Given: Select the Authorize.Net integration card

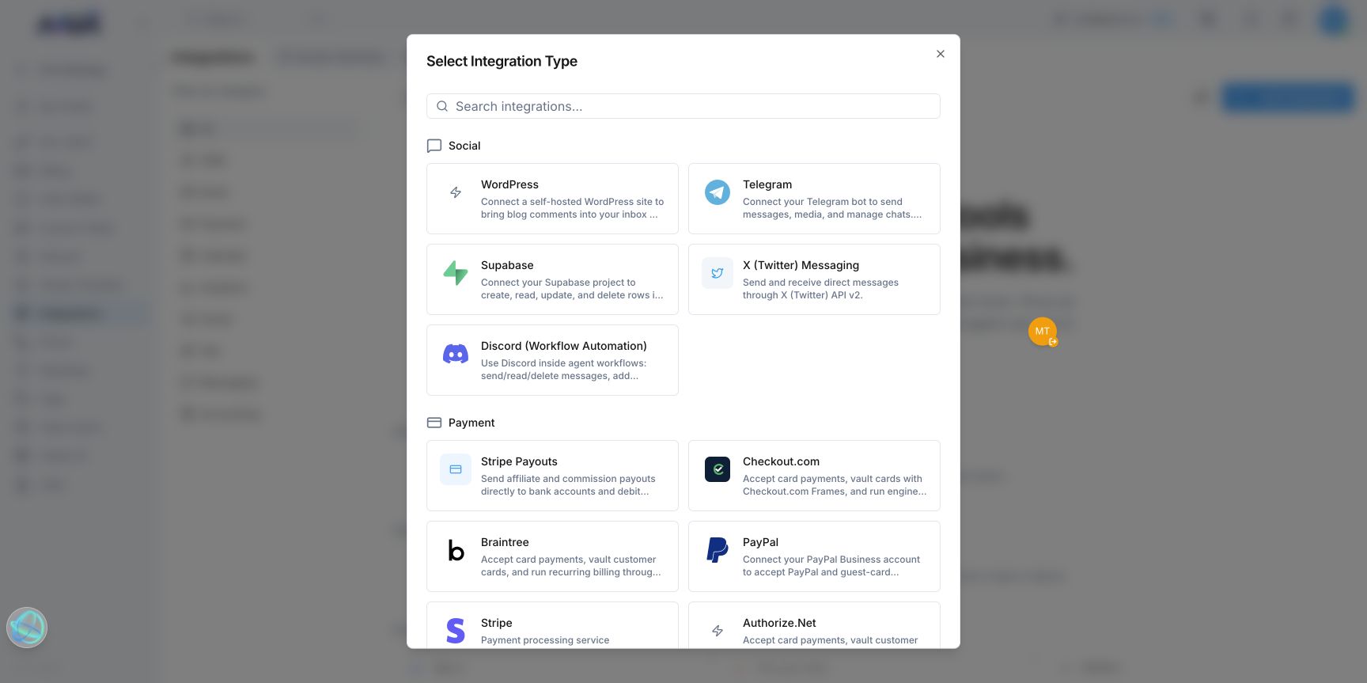Looking at the screenshot, I should (x=814, y=625).
